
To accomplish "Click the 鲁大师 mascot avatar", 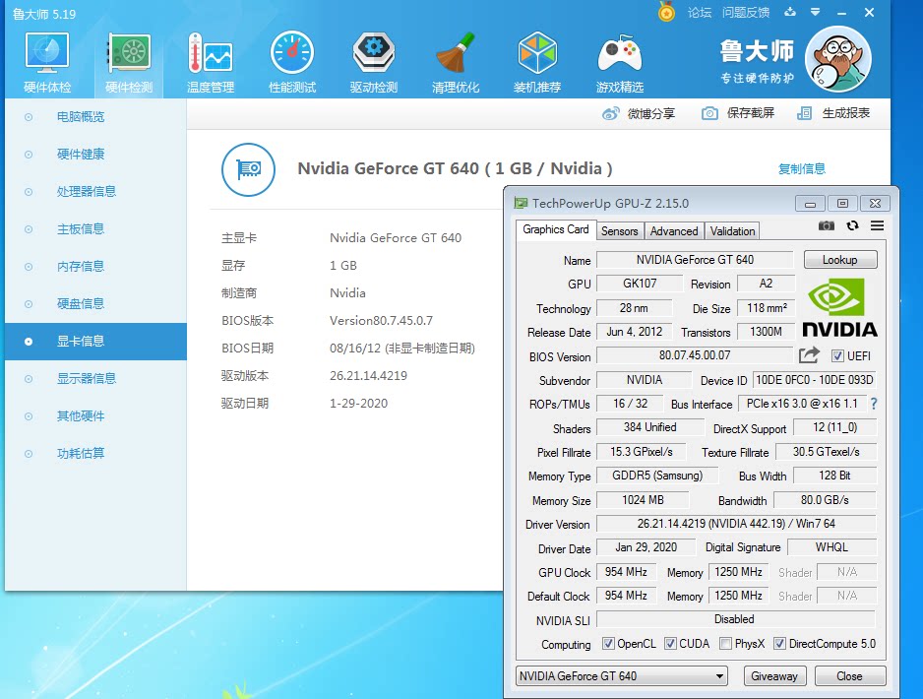I will click(x=837, y=59).
